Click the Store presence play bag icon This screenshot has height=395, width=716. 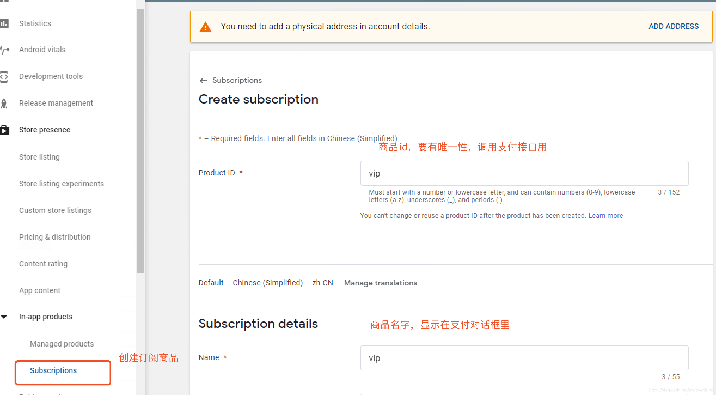pyautogui.click(x=4, y=130)
